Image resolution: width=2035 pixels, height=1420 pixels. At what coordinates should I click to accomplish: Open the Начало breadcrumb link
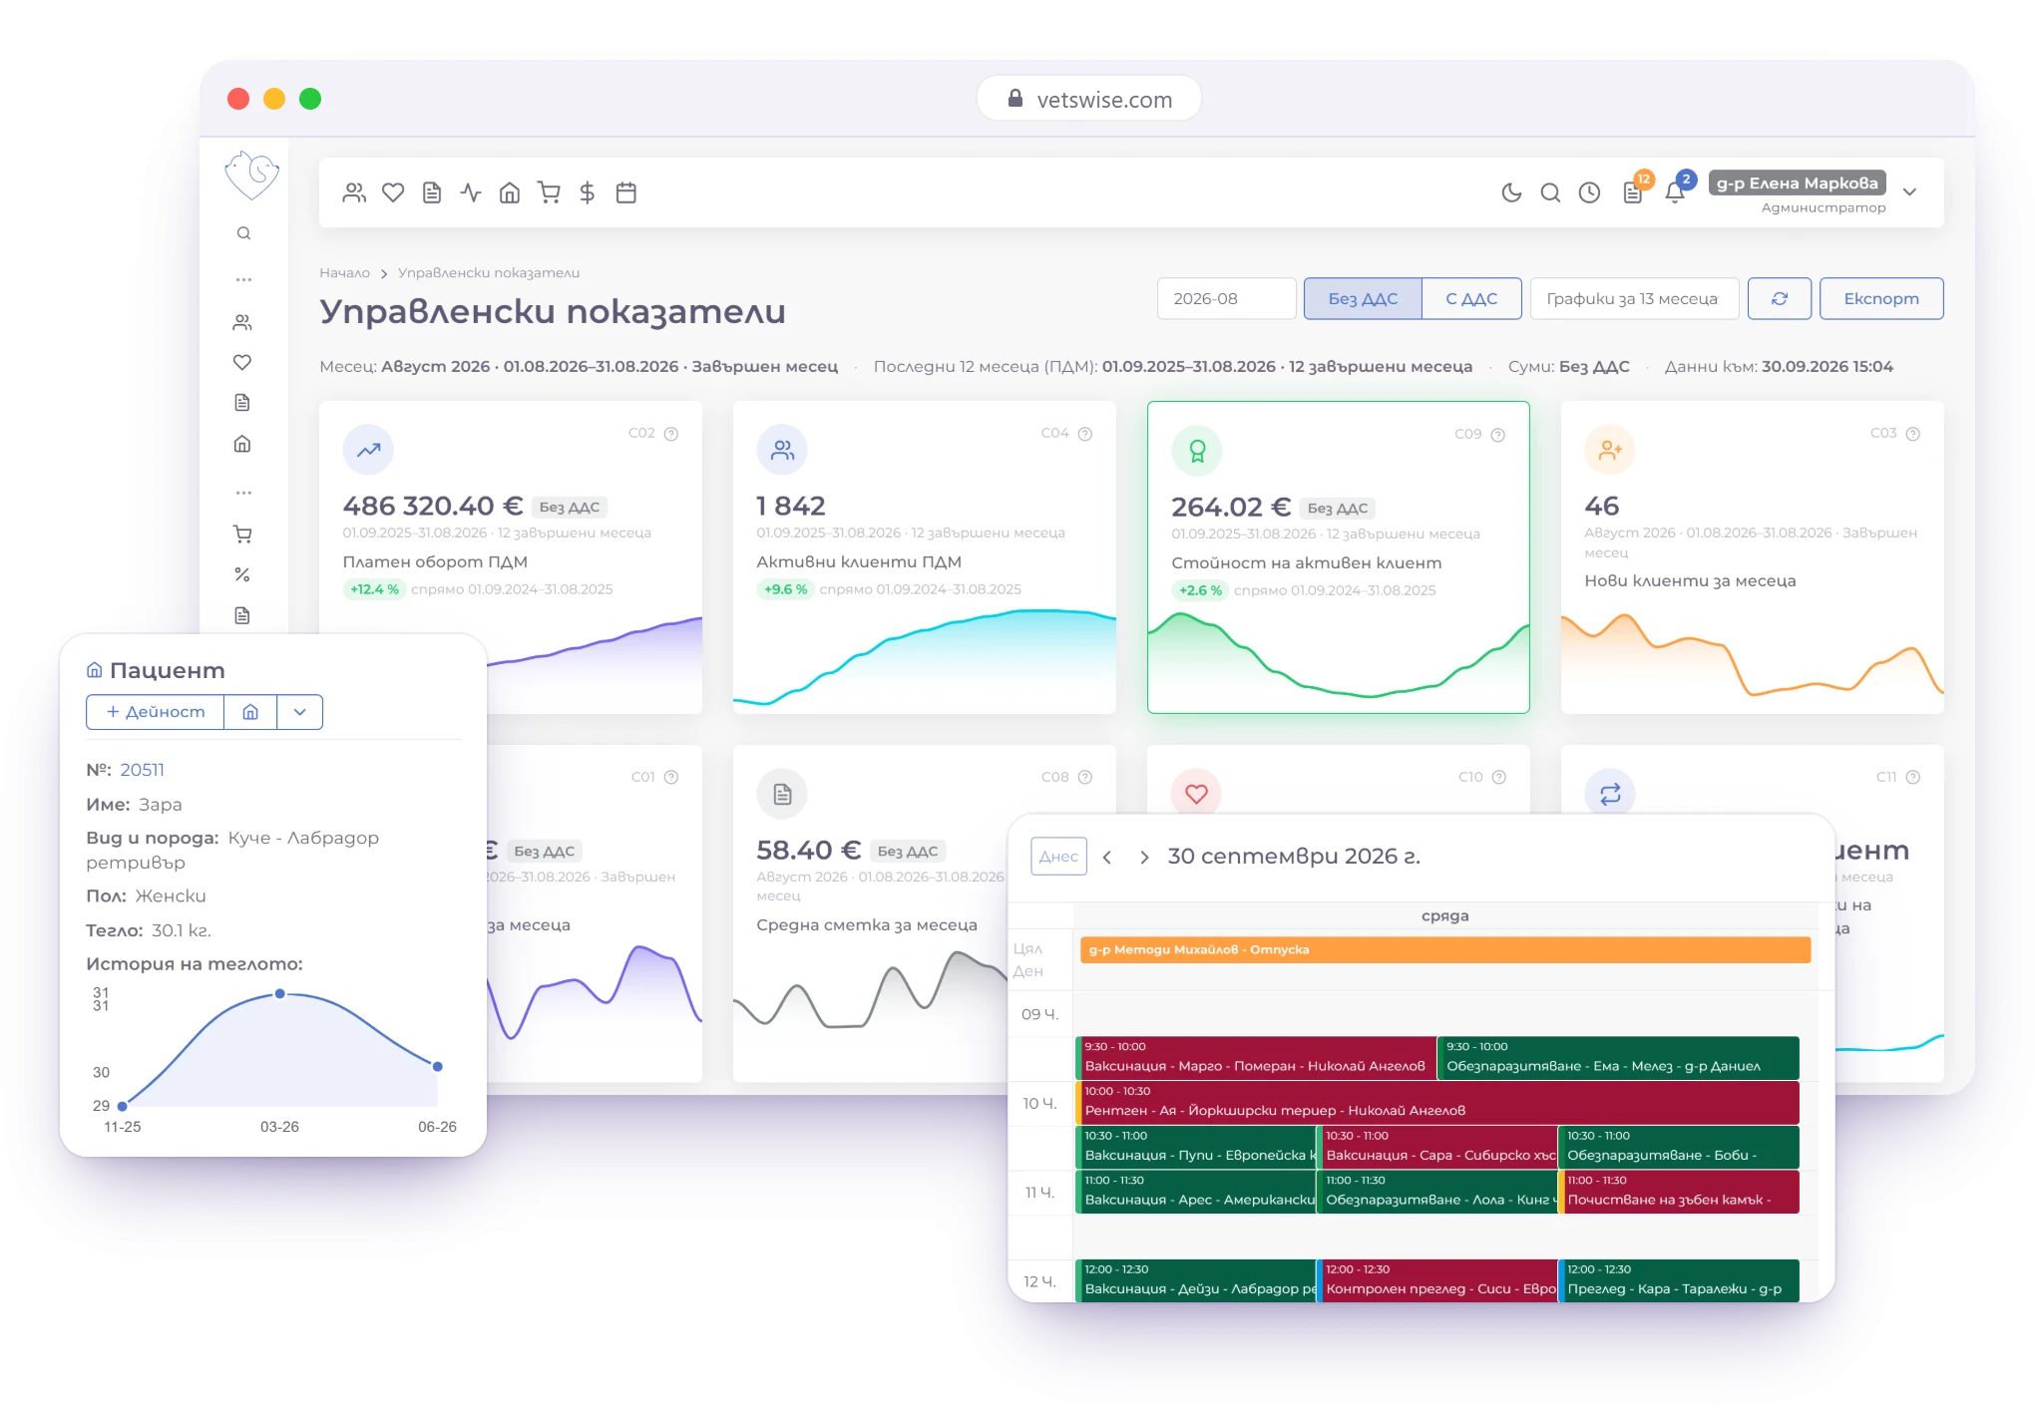(x=344, y=272)
